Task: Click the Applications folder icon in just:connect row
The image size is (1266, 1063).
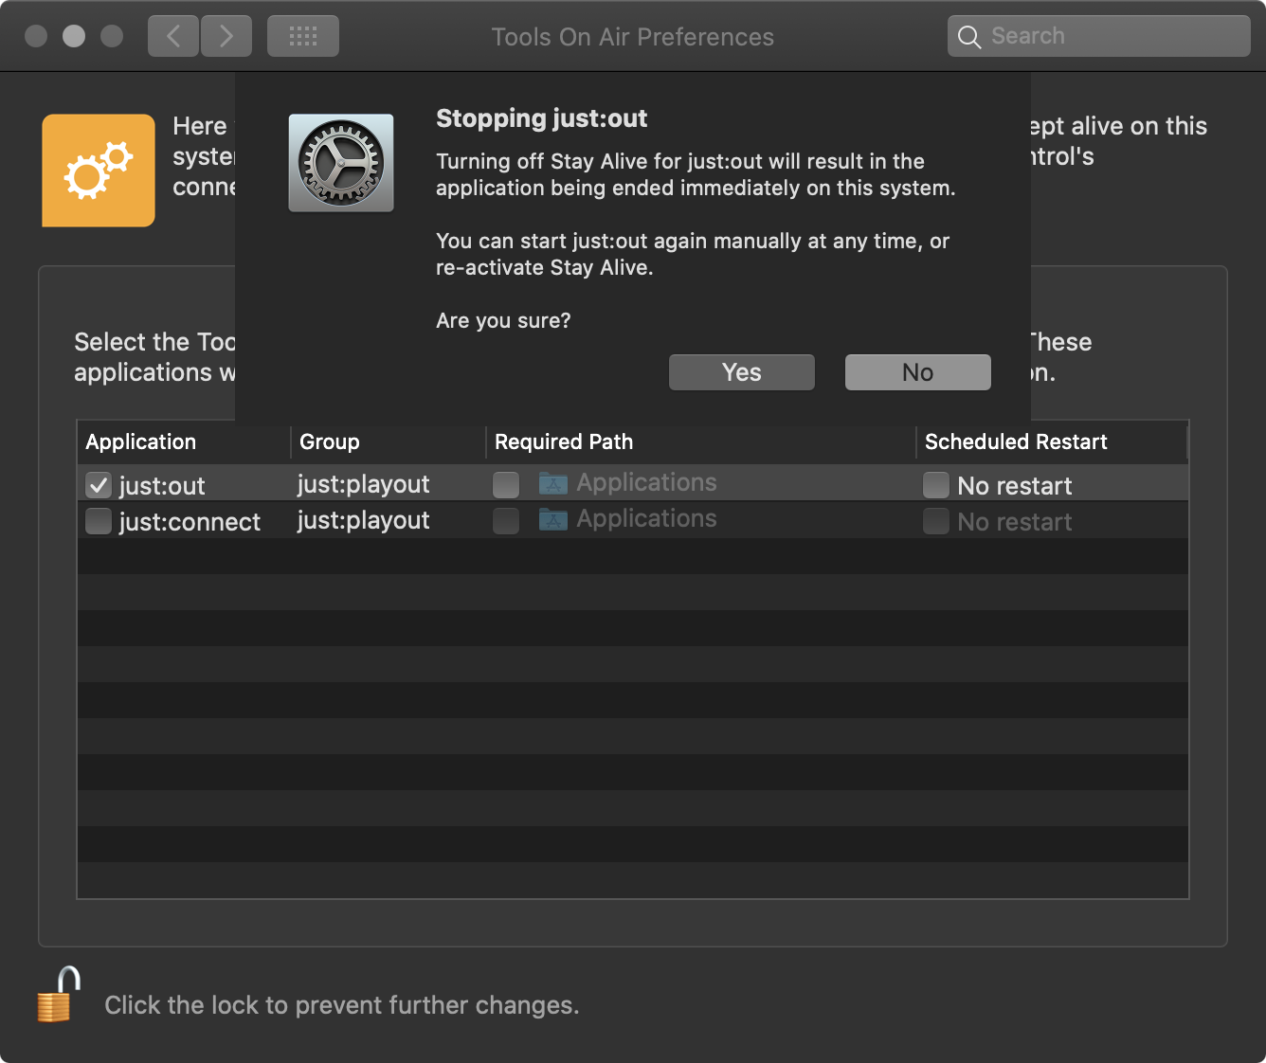Action: (x=553, y=519)
